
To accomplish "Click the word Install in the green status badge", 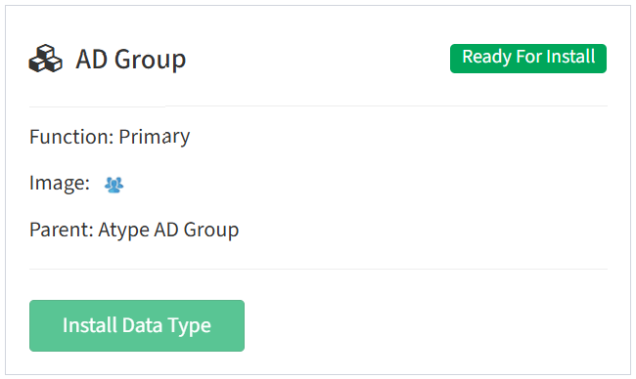I will coord(570,57).
